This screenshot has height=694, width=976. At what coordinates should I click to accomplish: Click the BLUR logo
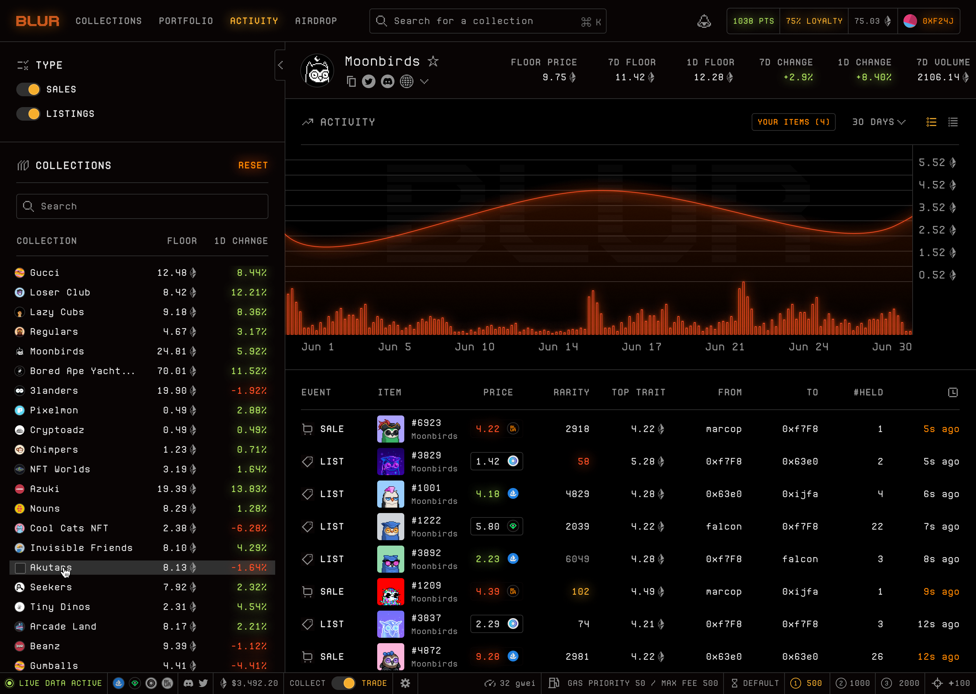click(x=38, y=21)
